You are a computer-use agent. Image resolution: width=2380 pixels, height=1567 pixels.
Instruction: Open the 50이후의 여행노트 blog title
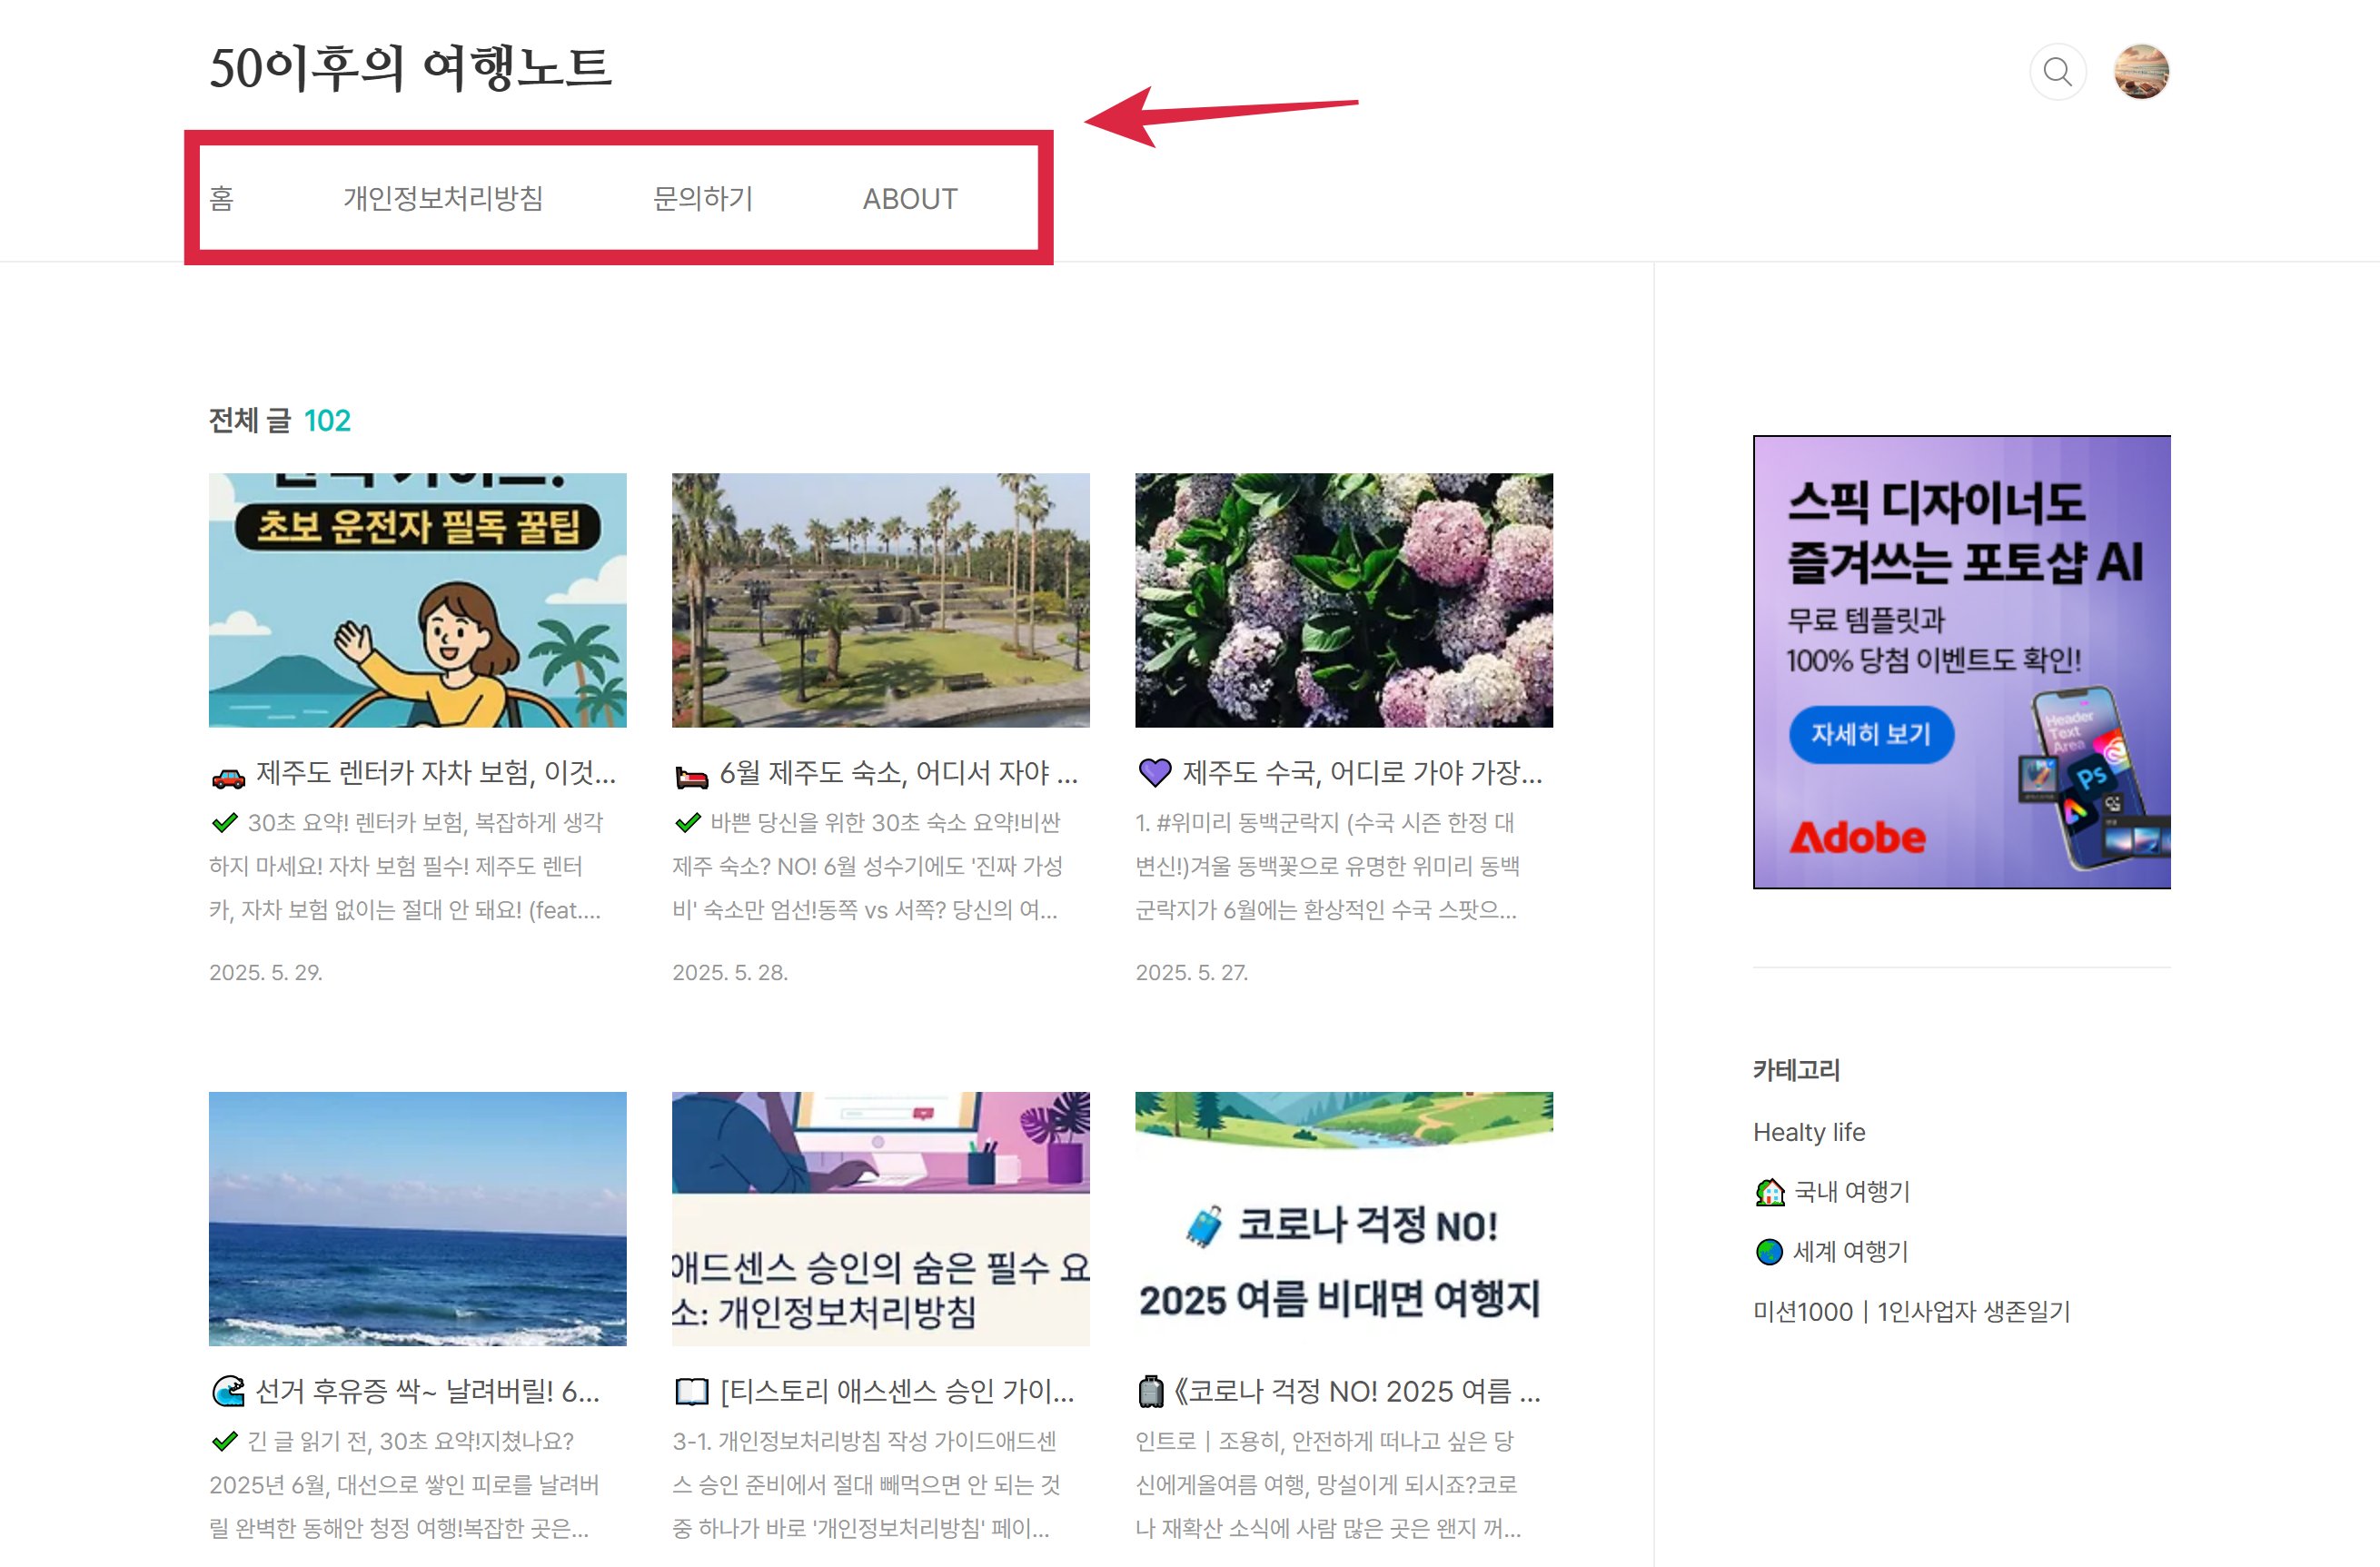(410, 68)
